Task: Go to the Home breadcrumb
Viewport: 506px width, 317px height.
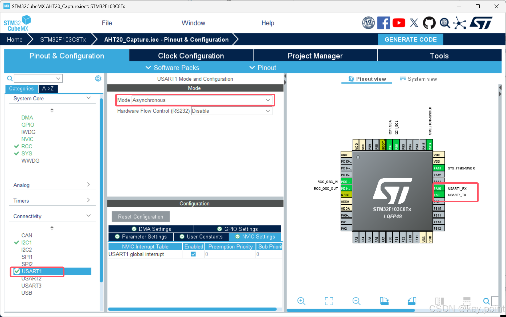Action: [15, 40]
